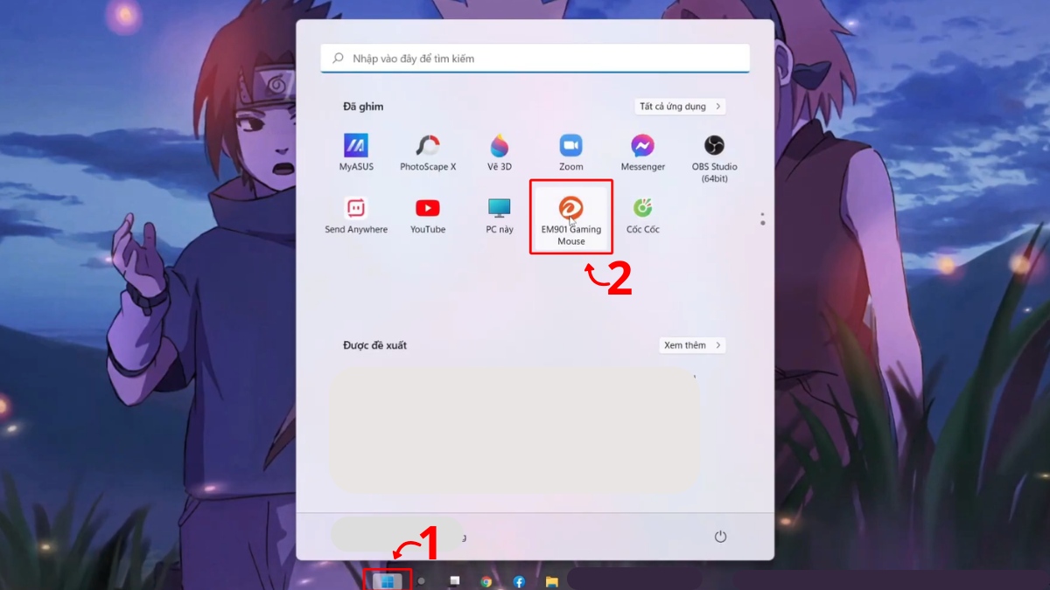Open Task View on the taskbar
This screenshot has width=1050, height=590.
click(x=454, y=581)
